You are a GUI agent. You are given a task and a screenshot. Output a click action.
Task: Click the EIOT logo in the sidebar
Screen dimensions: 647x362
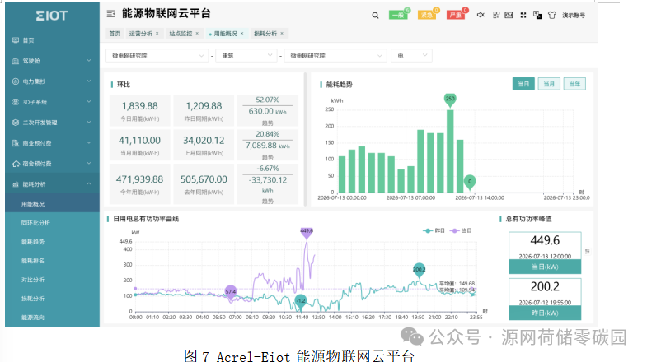(52, 16)
